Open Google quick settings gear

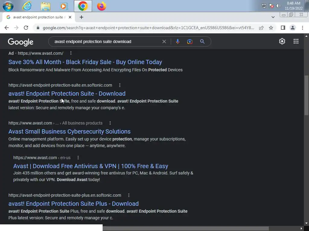(282, 41)
